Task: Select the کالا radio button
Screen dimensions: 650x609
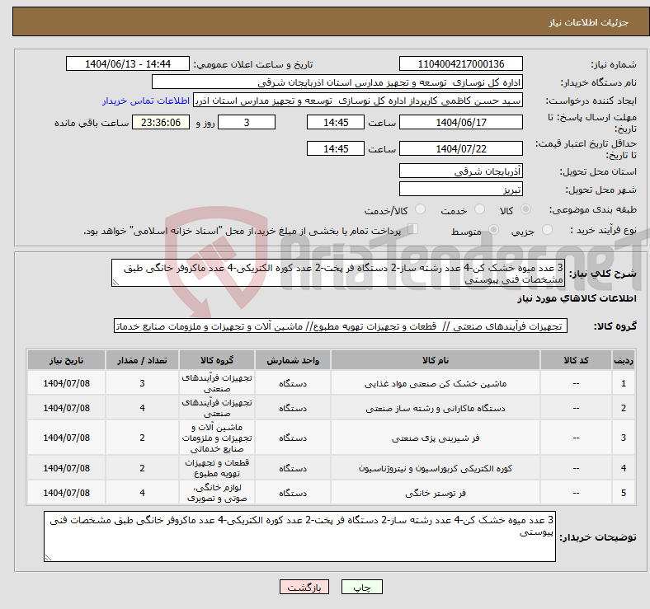Action: coord(525,209)
